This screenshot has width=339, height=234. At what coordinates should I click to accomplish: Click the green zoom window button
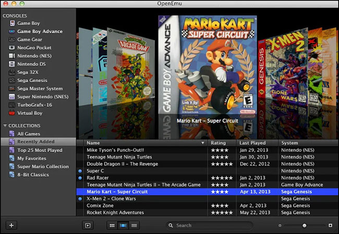22,4
